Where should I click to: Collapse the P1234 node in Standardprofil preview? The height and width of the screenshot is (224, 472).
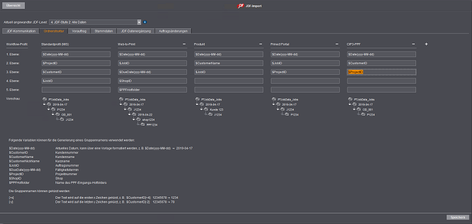pyautogui.click(x=48, y=110)
